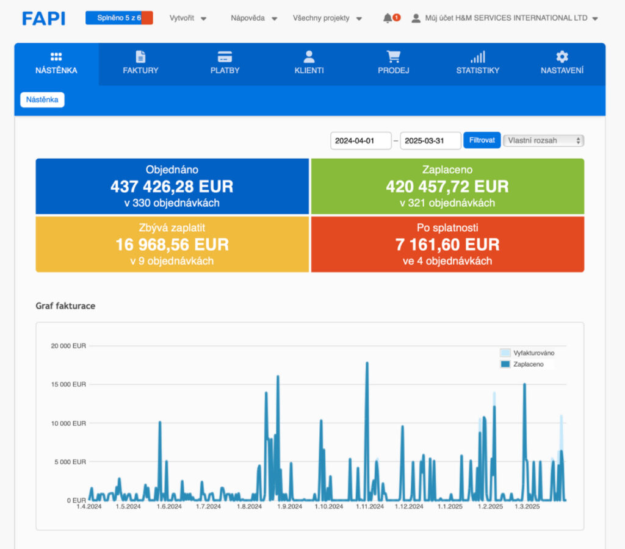This screenshot has width=625, height=549.
Task: Open the notifications bell icon
Action: 387,18
